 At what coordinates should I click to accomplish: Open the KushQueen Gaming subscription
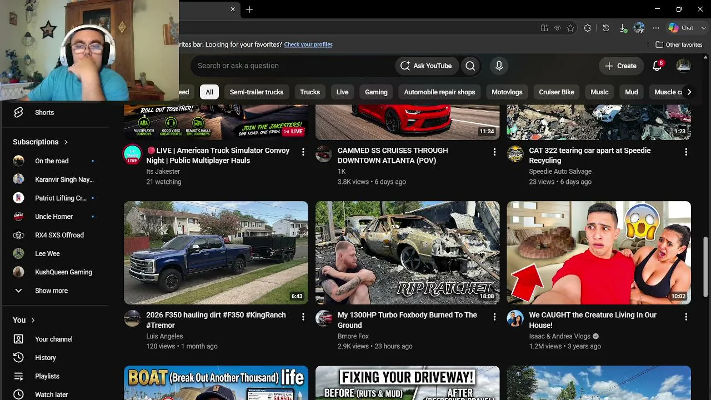point(55,272)
